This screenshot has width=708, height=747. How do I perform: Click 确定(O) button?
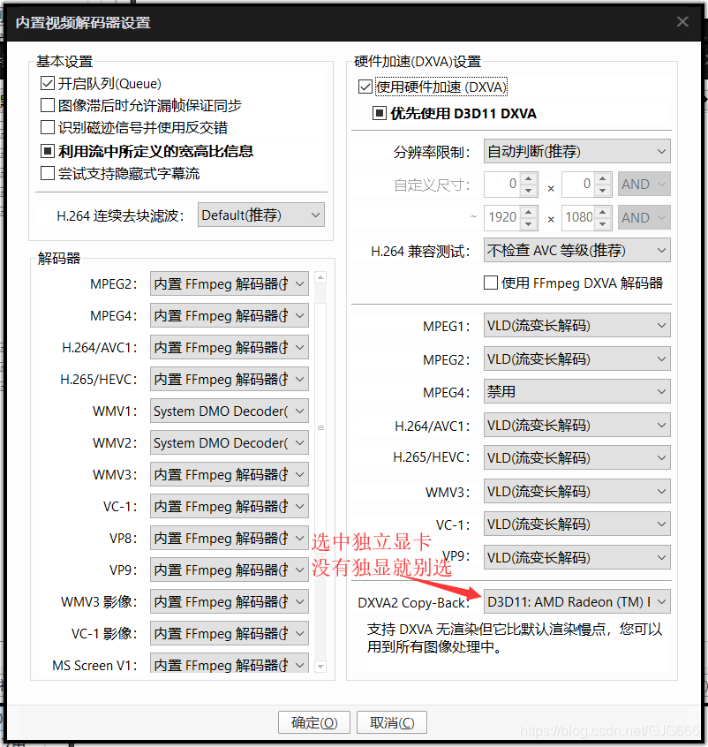[314, 722]
